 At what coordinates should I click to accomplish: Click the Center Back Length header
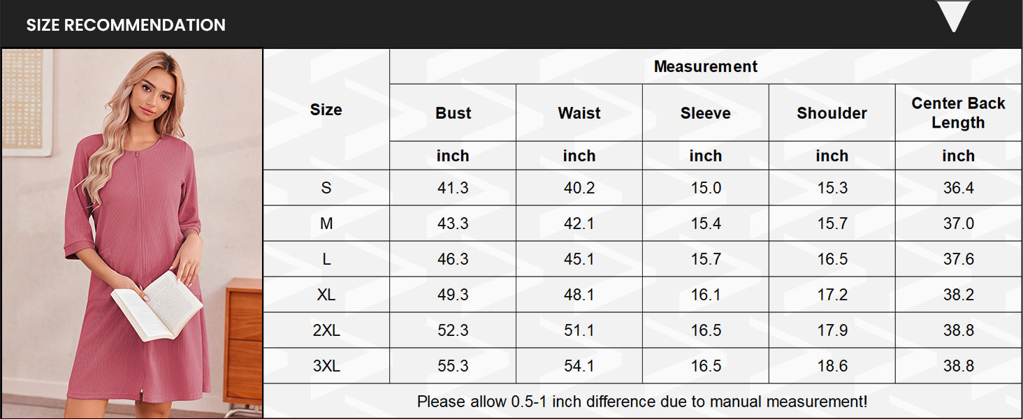[x=958, y=112]
